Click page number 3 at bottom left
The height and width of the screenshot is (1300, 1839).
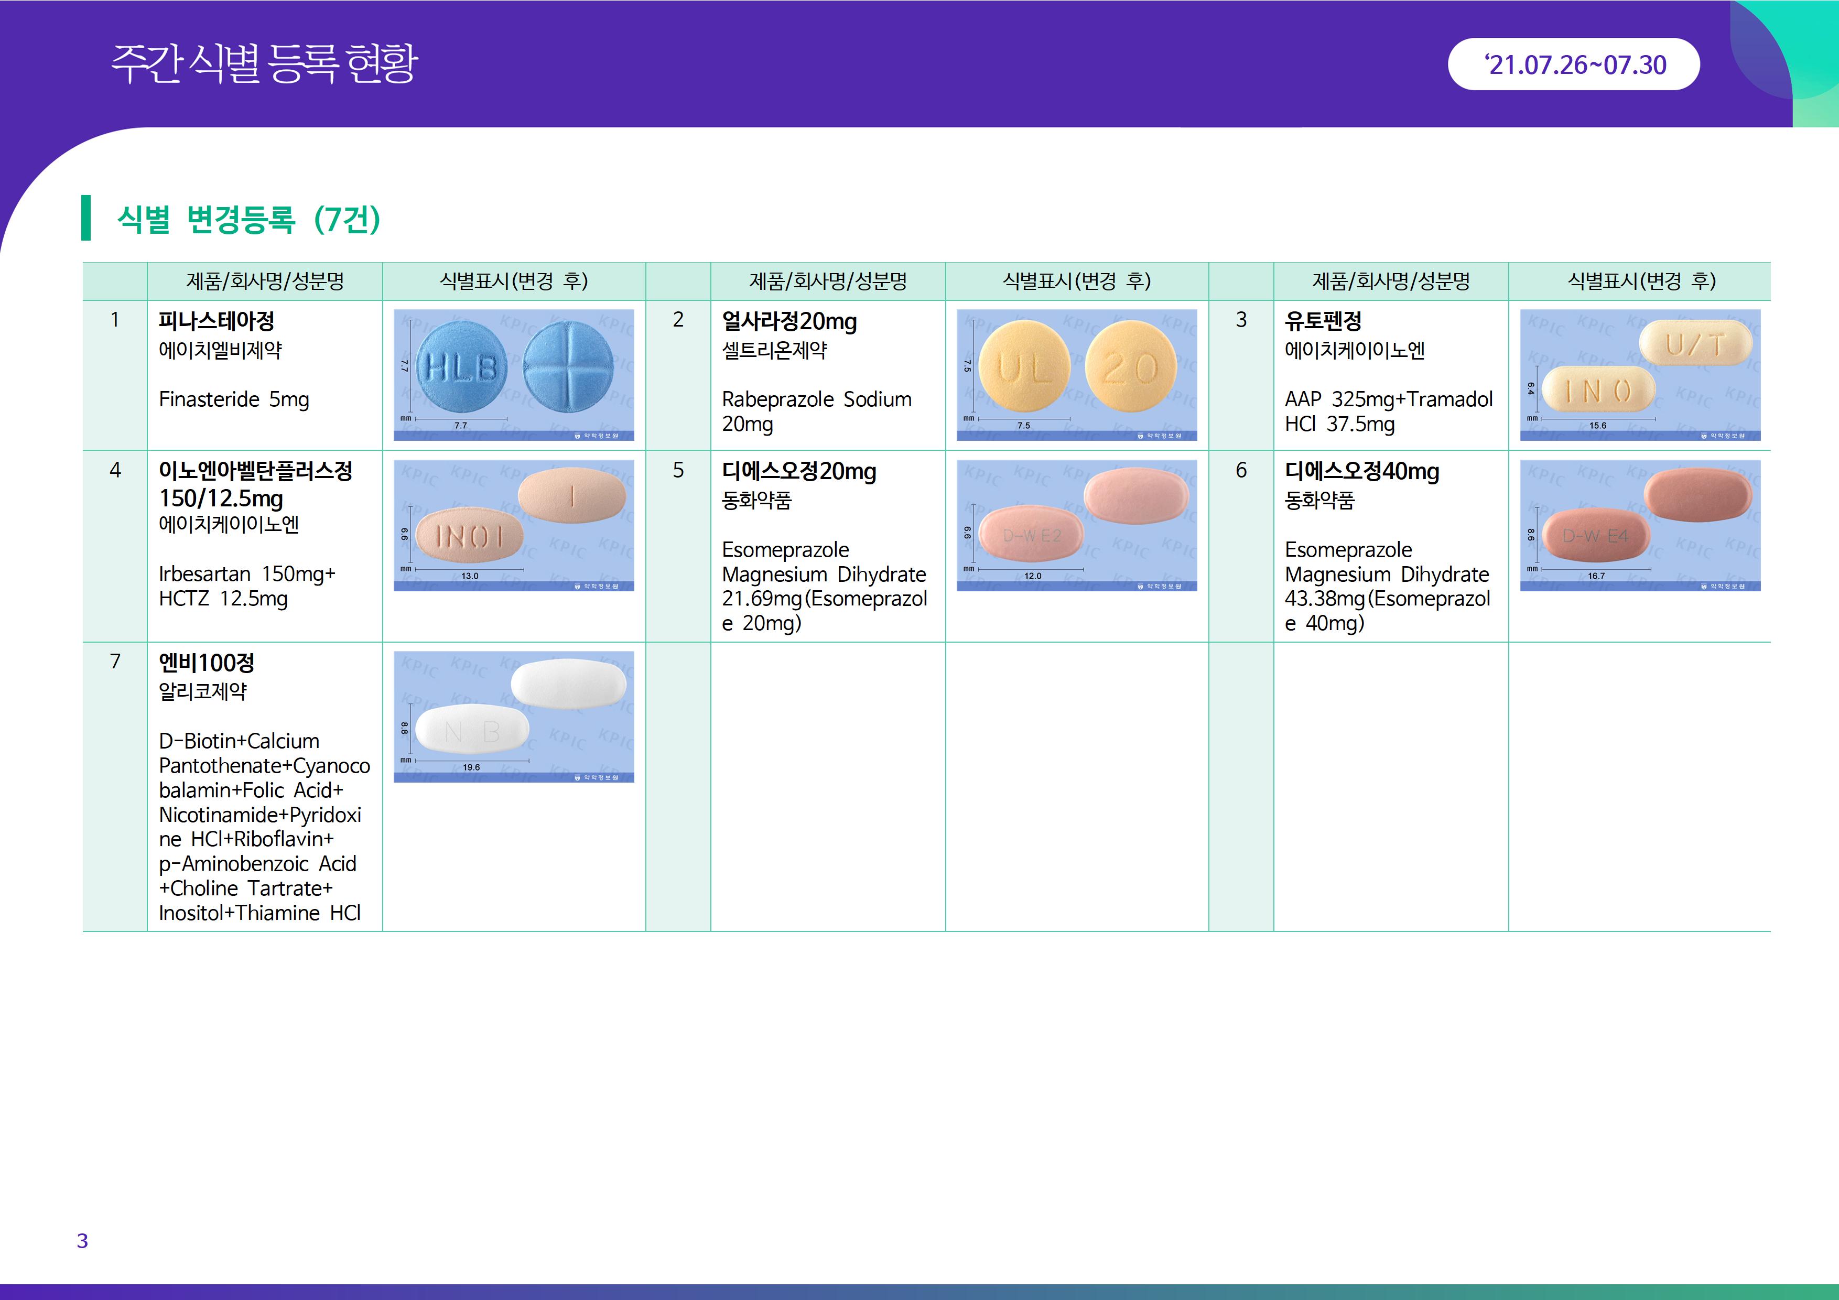click(82, 1241)
